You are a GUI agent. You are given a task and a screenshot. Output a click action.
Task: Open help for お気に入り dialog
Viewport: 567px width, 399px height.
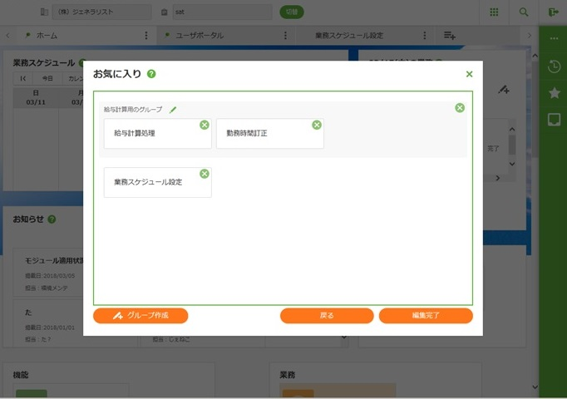[x=151, y=74]
